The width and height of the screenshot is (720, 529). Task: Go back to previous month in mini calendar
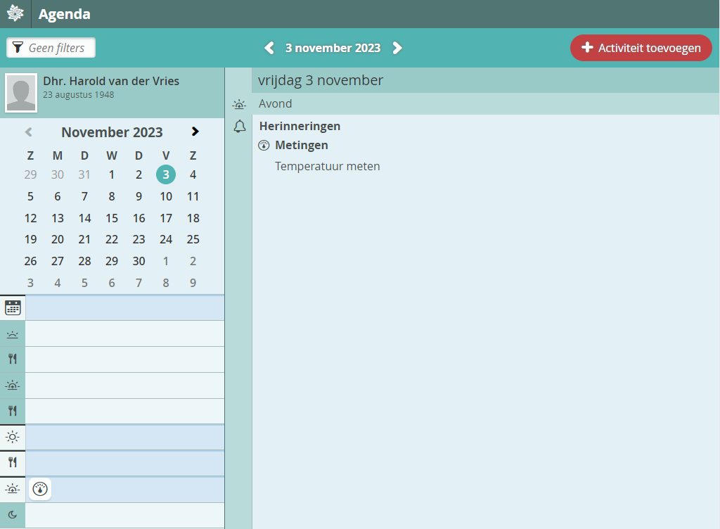pyautogui.click(x=29, y=132)
